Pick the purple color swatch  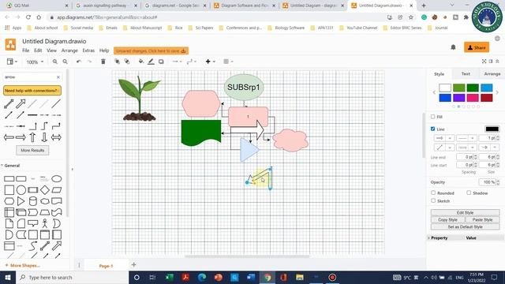pyautogui.click(x=459, y=98)
